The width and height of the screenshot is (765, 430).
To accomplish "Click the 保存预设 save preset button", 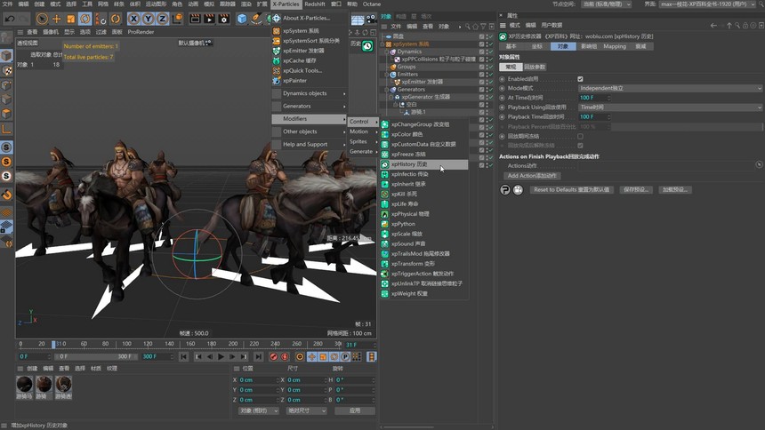I will [x=636, y=189].
